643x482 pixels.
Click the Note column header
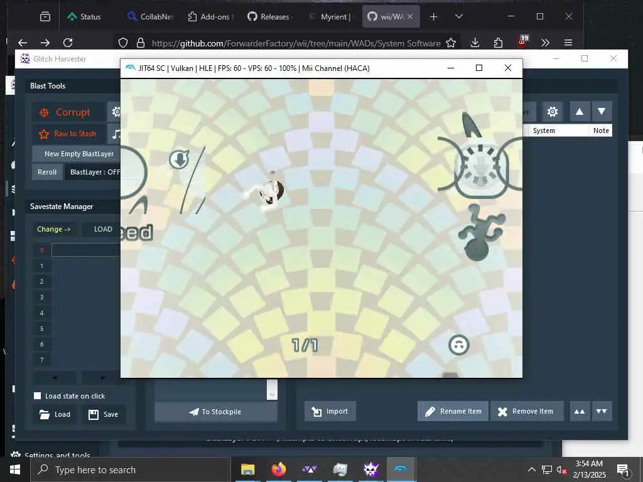[x=600, y=131]
